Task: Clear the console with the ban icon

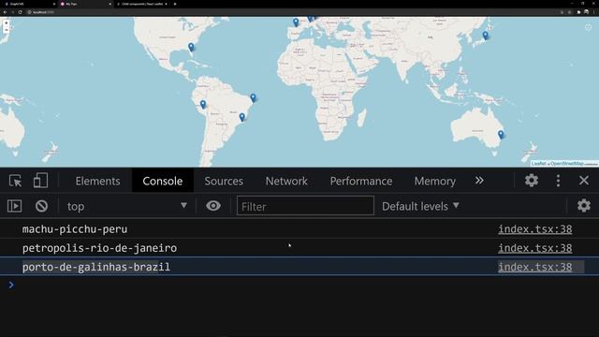Action: pyautogui.click(x=41, y=206)
